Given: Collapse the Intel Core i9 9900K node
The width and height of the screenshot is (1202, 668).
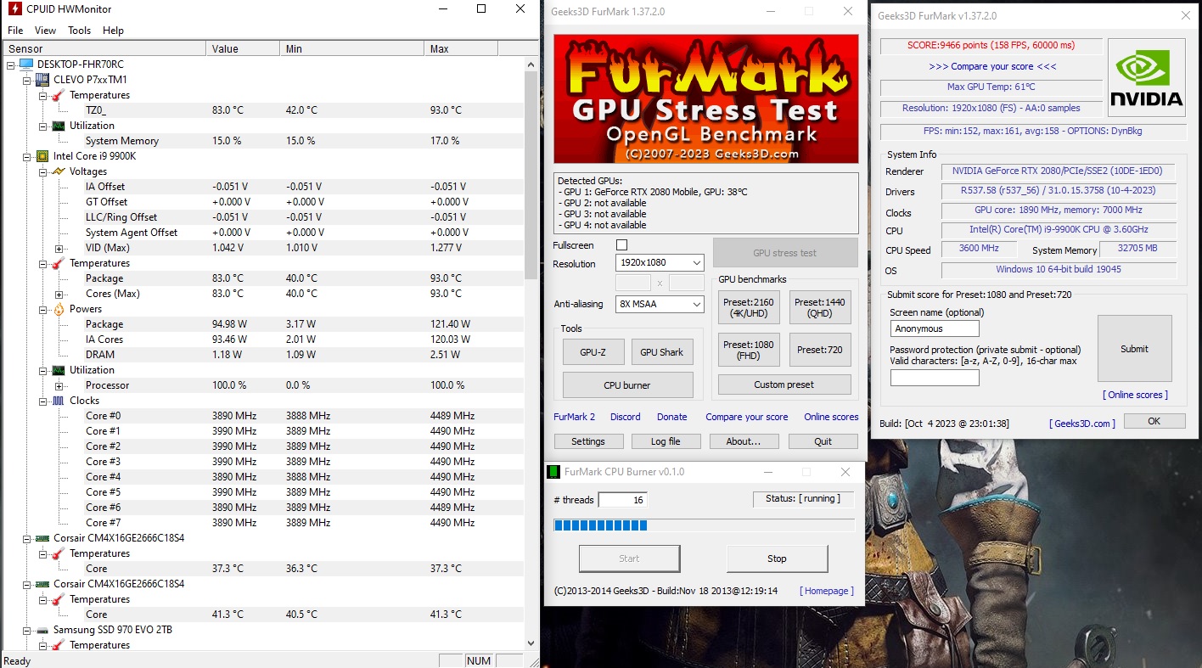Looking at the screenshot, I should click(27, 156).
